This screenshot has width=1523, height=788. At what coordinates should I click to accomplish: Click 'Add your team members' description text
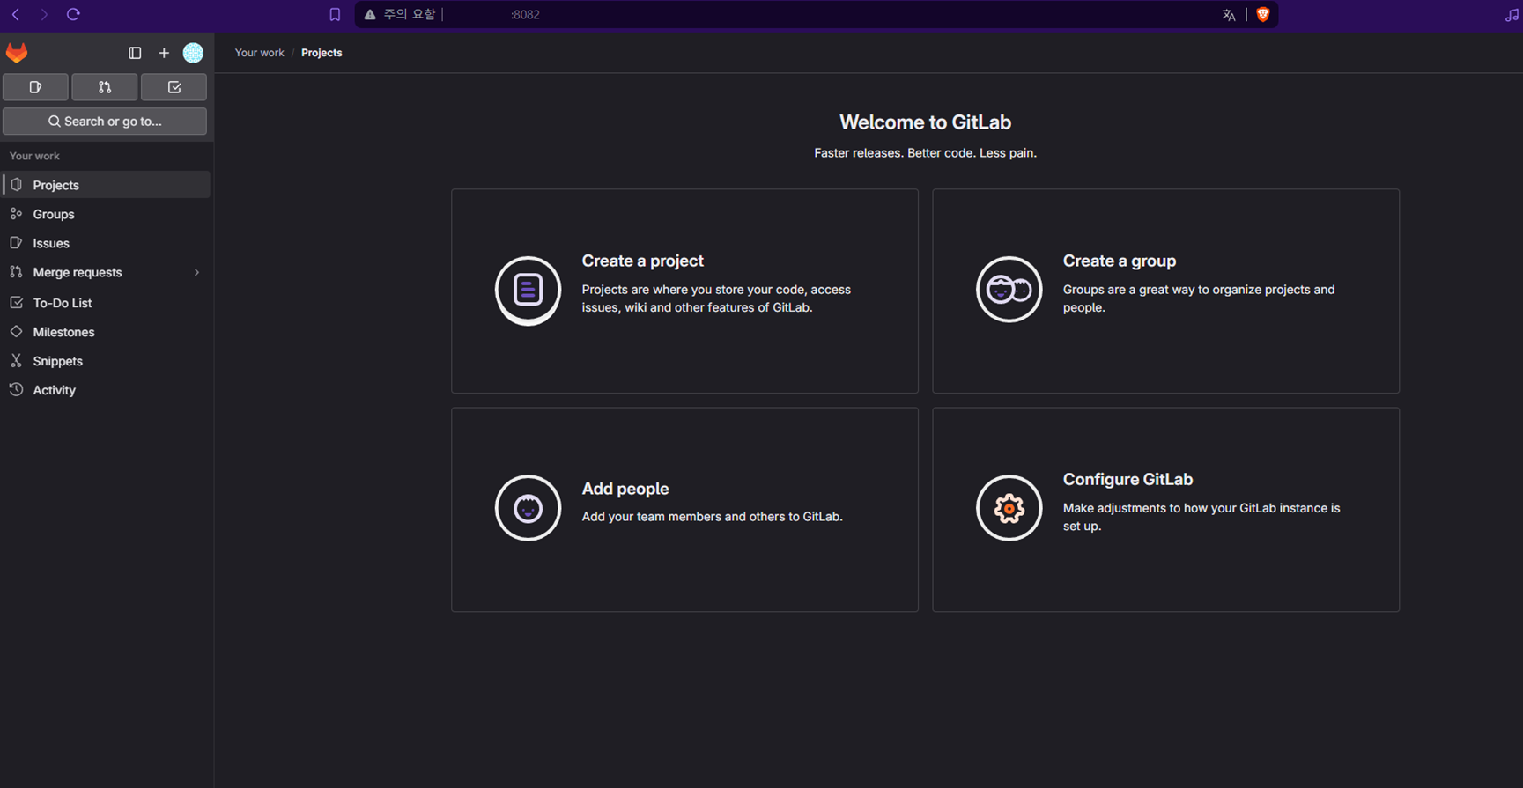click(712, 517)
